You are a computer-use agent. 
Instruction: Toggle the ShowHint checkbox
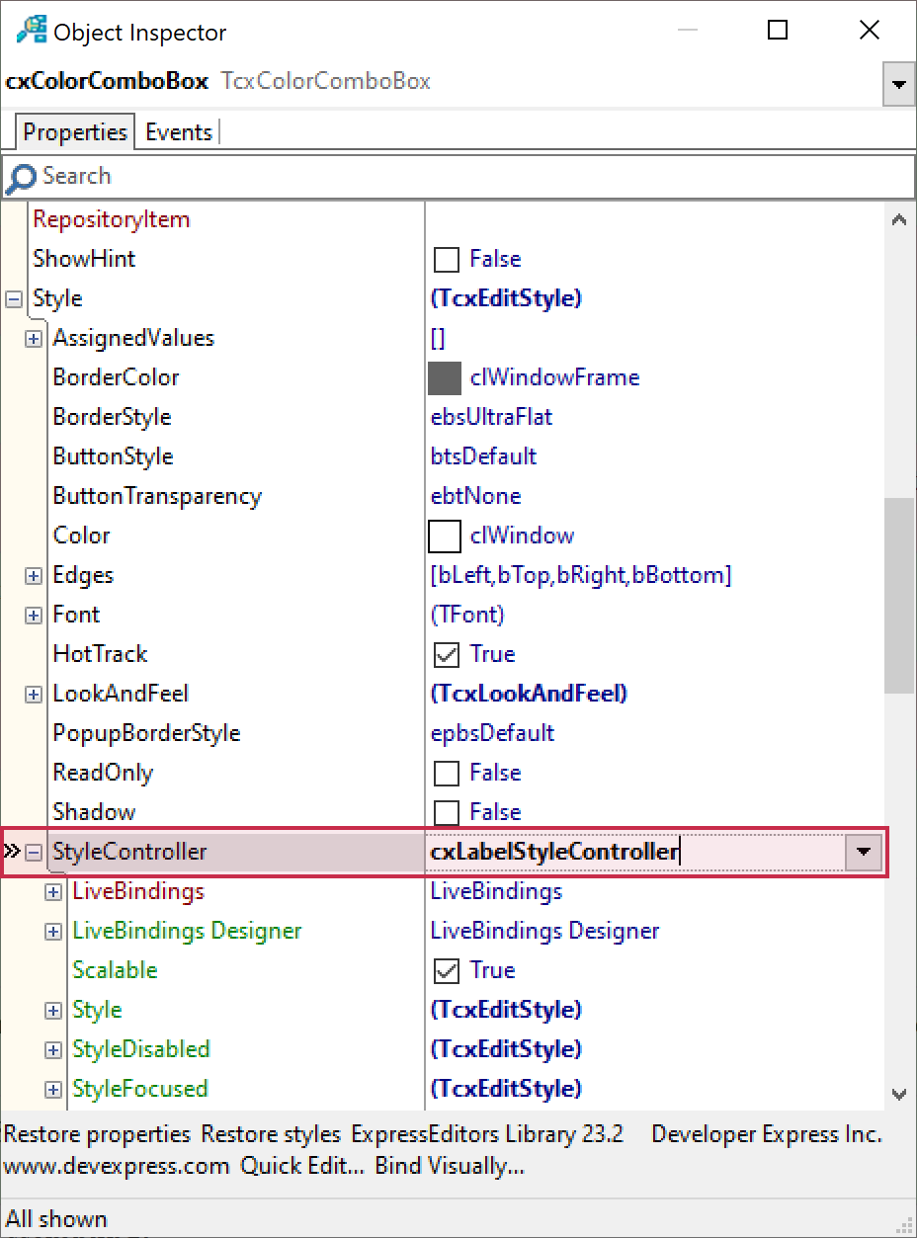tap(447, 259)
